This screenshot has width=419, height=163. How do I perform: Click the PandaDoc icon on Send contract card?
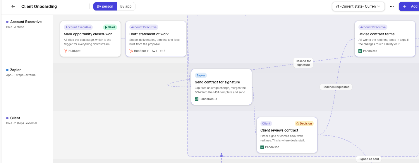(x=197, y=99)
